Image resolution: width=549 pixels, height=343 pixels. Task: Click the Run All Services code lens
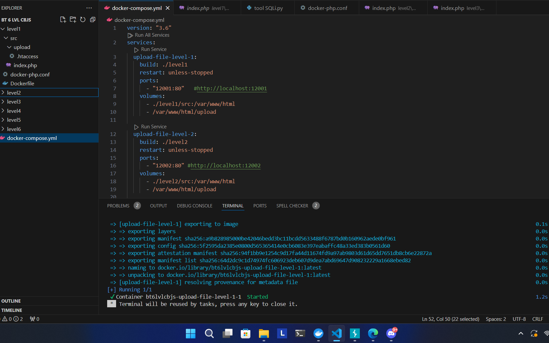152,35
